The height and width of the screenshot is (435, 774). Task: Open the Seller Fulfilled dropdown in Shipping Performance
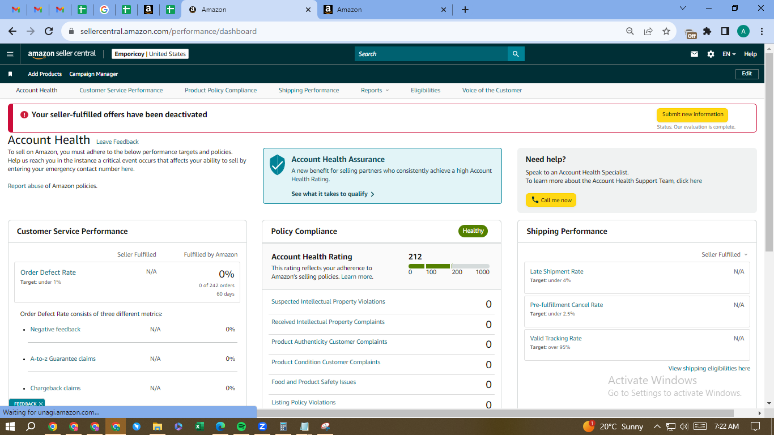coord(725,255)
